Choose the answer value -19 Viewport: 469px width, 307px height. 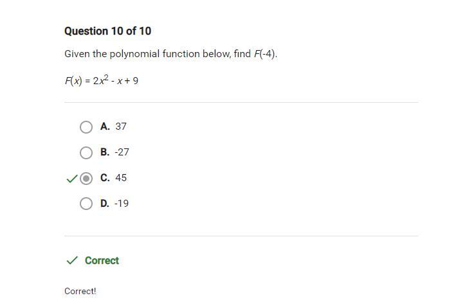(122, 204)
